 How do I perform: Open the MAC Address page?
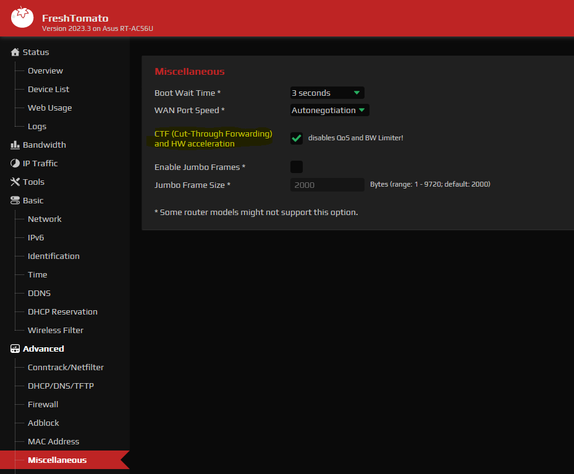[54, 441]
